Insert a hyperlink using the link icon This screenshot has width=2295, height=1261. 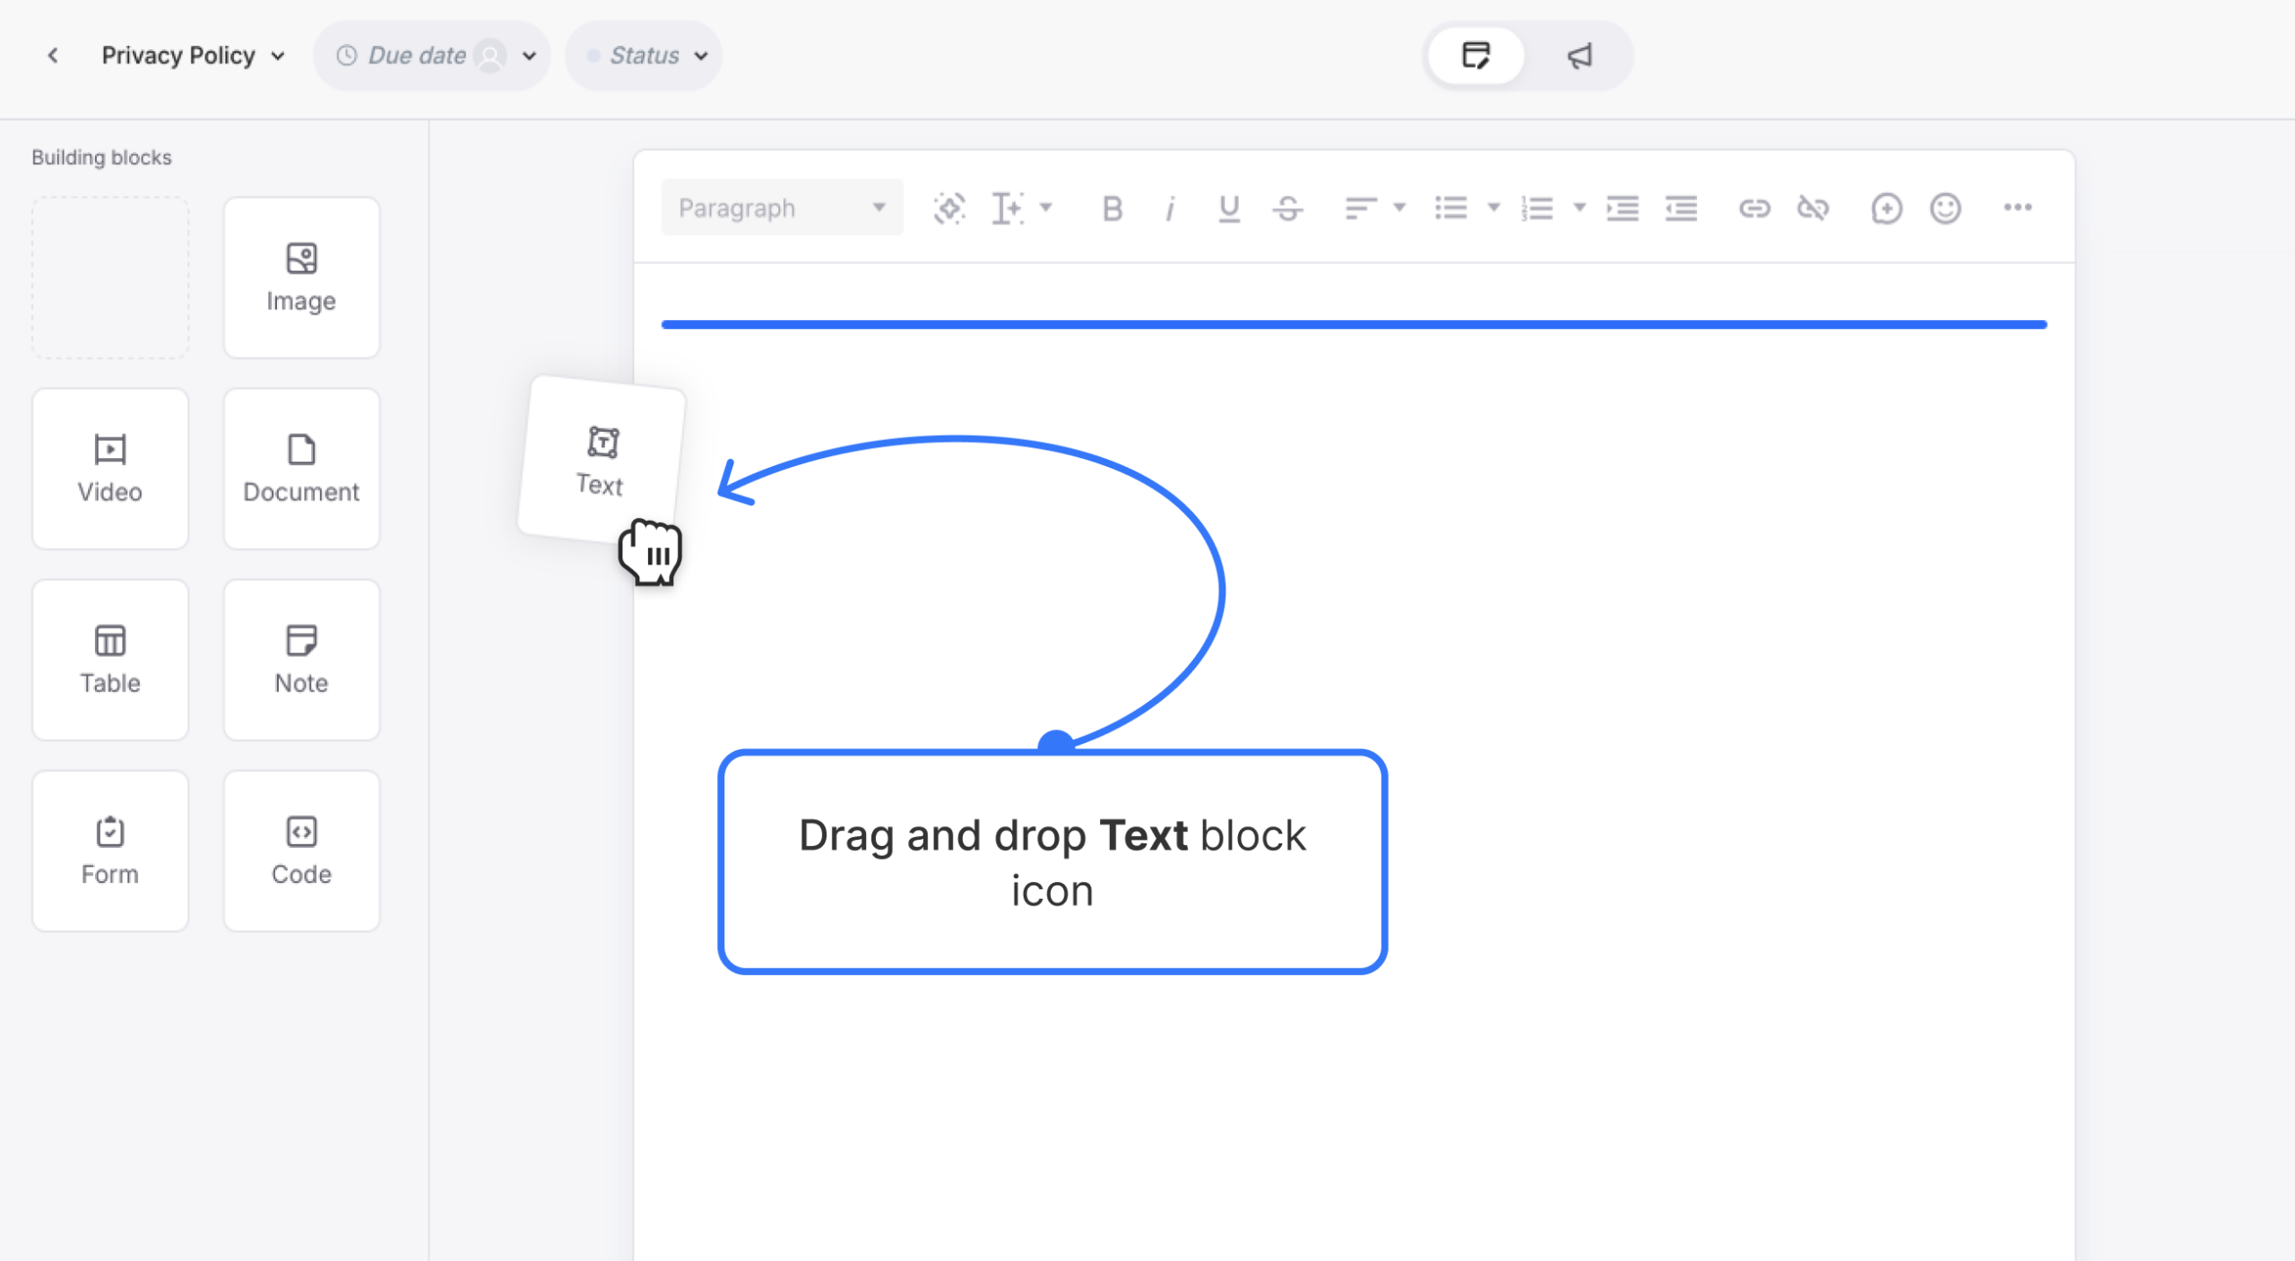pos(1755,208)
